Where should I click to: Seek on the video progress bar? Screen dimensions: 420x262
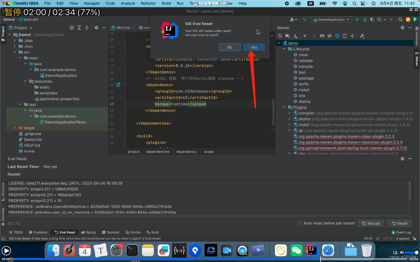210,259
